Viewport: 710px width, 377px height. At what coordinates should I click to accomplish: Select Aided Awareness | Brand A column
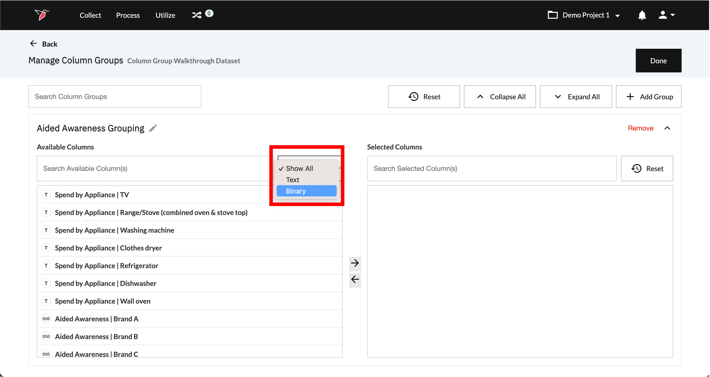click(97, 319)
